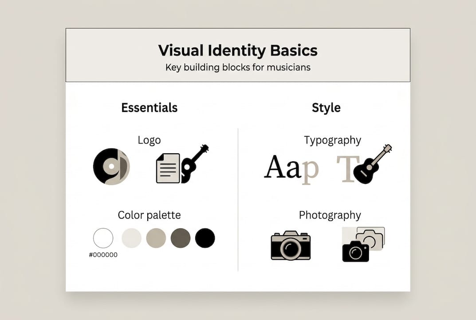Select the dark gray color swatch
The image size is (476, 320).
click(180, 238)
